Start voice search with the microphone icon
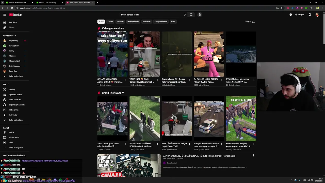The width and height of the screenshot is (325, 183). (200, 15)
